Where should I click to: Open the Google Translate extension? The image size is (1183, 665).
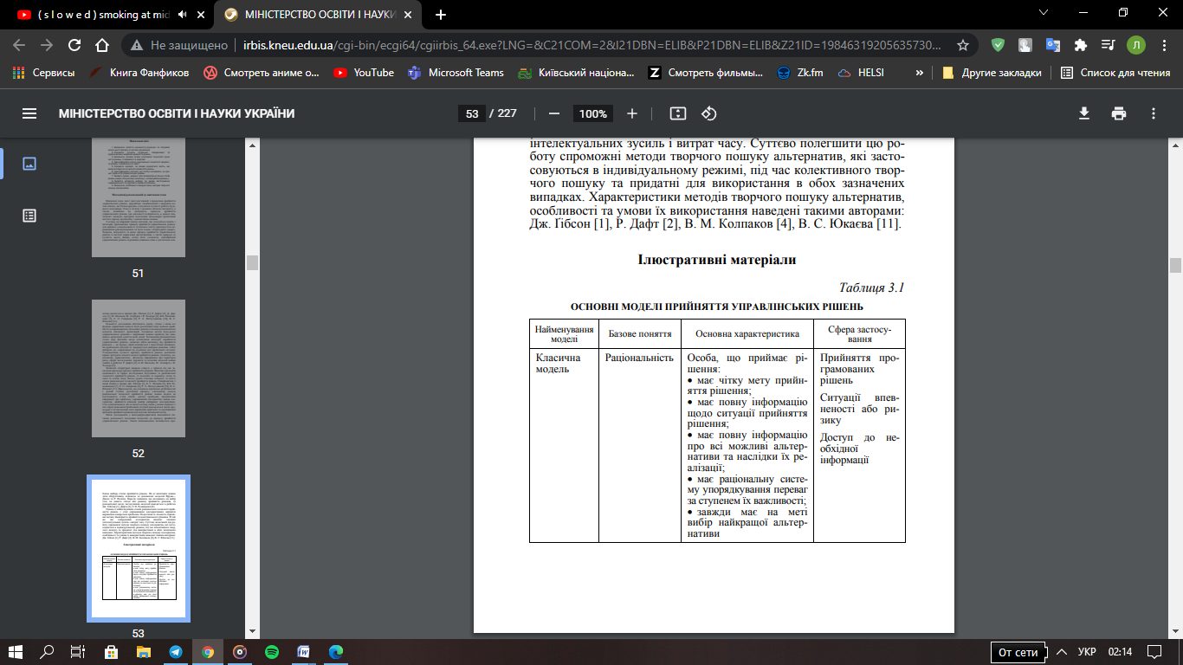(1053, 45)
